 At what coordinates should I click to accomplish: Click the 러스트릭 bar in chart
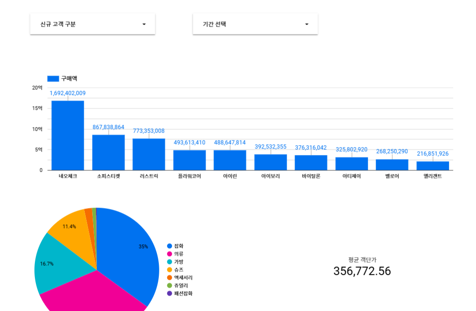pos(149,155)
